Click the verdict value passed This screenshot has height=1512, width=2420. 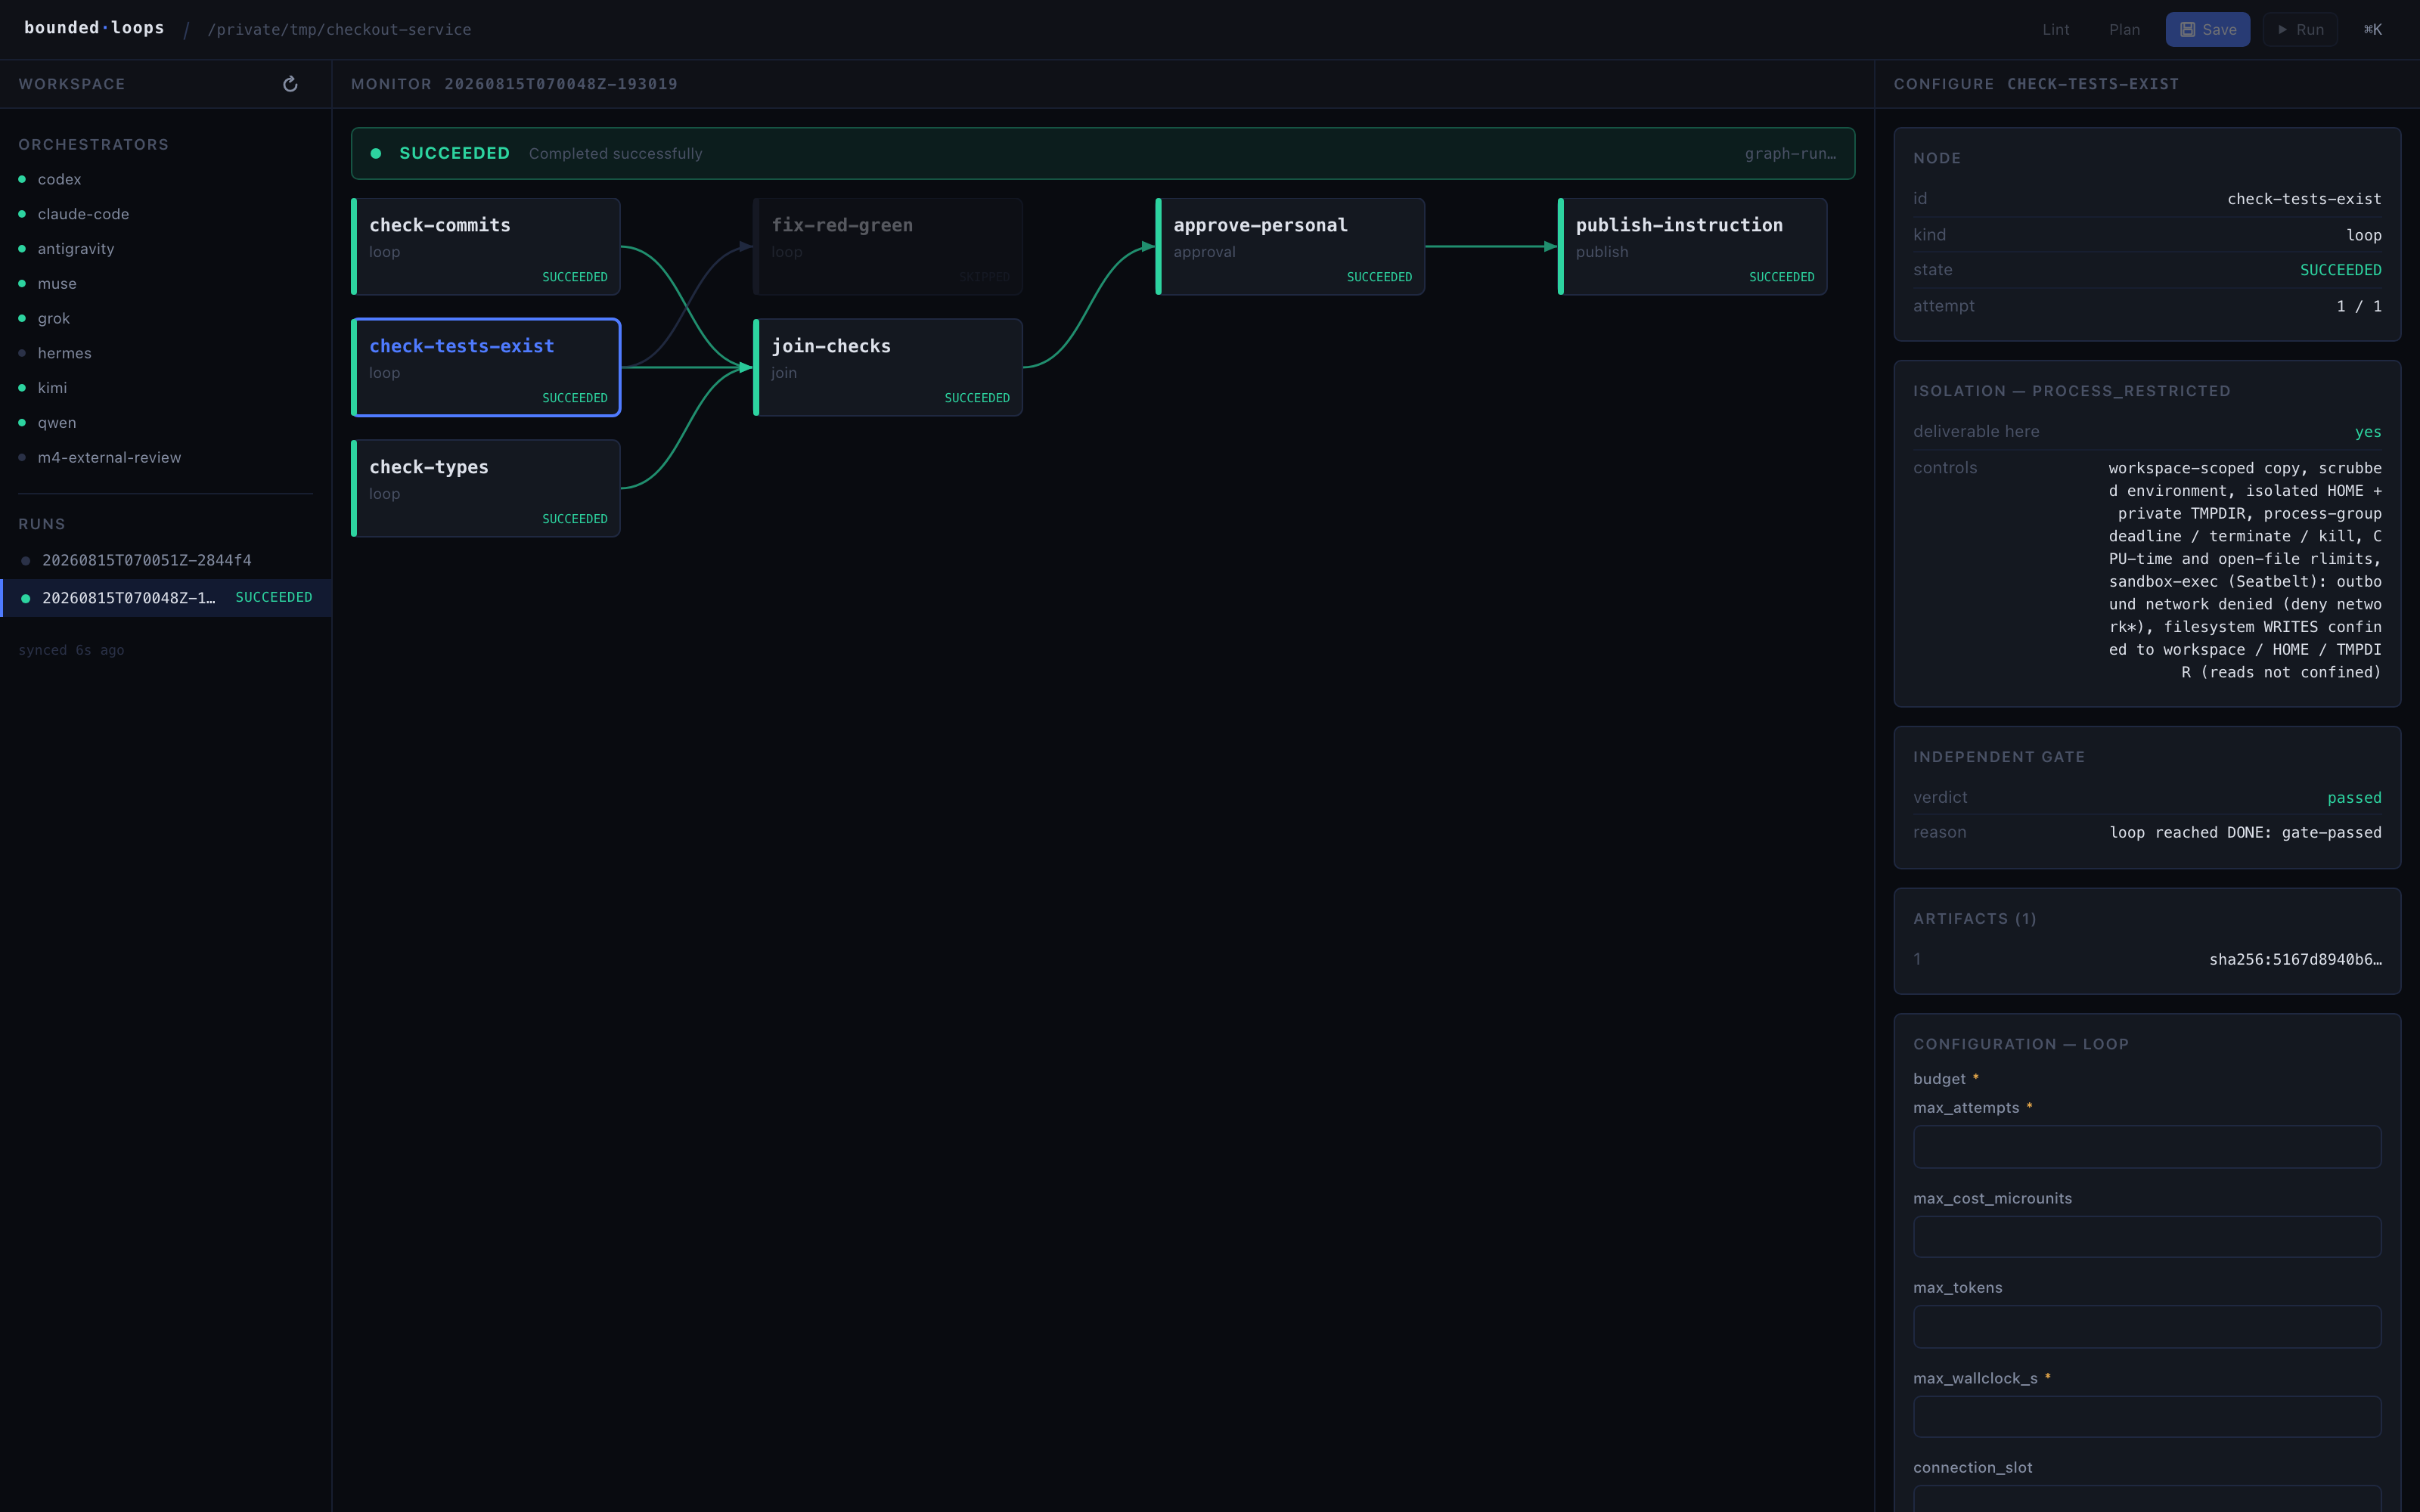[2354, 798]
